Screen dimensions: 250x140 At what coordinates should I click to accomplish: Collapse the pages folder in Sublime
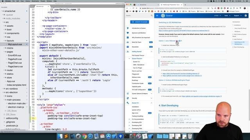[x=4, y=52]
